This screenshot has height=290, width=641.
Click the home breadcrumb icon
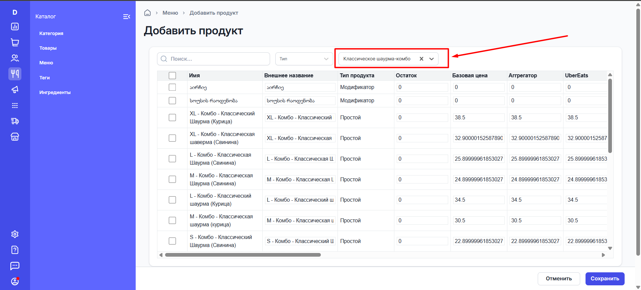[x=147, y=13]
